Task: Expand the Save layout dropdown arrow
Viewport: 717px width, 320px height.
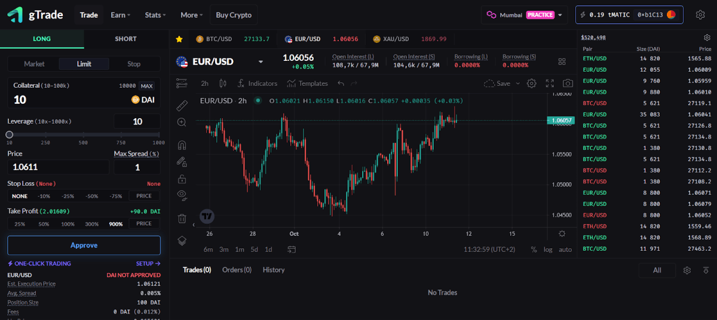Action: (518, 84)
